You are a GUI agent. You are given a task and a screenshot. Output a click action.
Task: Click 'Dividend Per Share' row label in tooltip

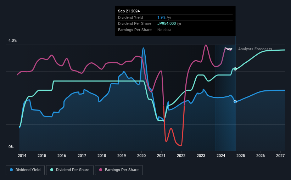pos(135,24)
